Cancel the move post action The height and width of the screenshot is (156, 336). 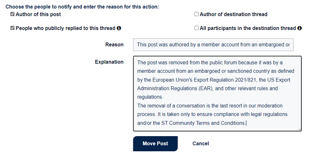(x=200, y=144)
